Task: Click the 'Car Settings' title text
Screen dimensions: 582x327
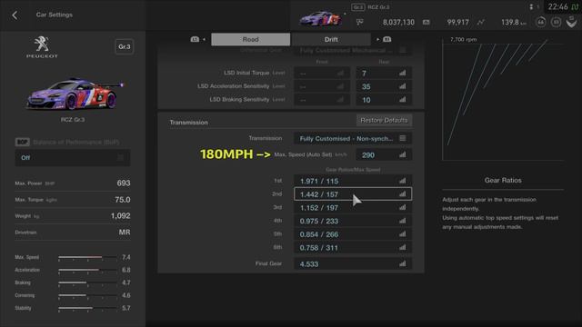Action: click(55, 15)
